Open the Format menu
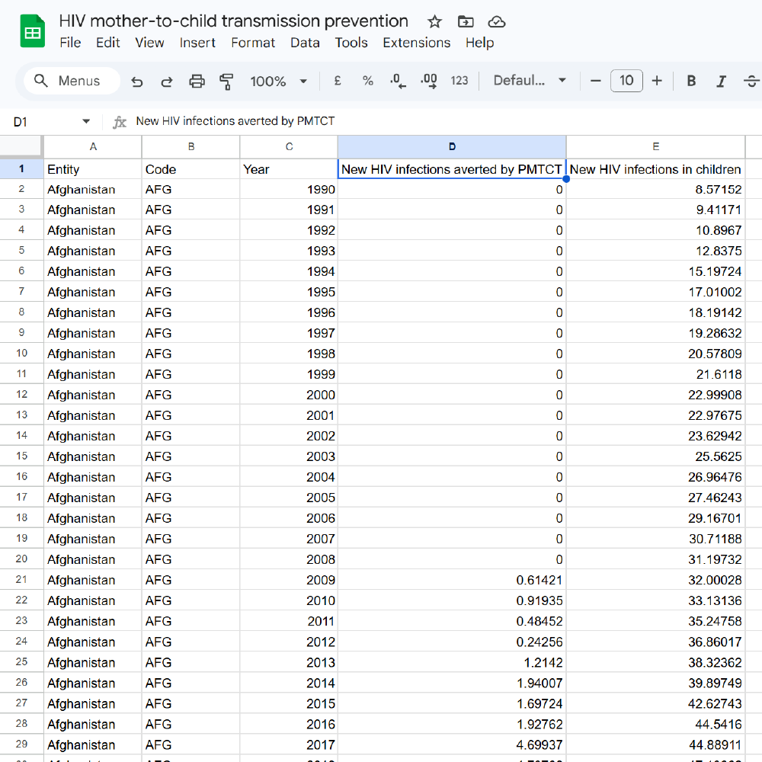 [253, 43]
